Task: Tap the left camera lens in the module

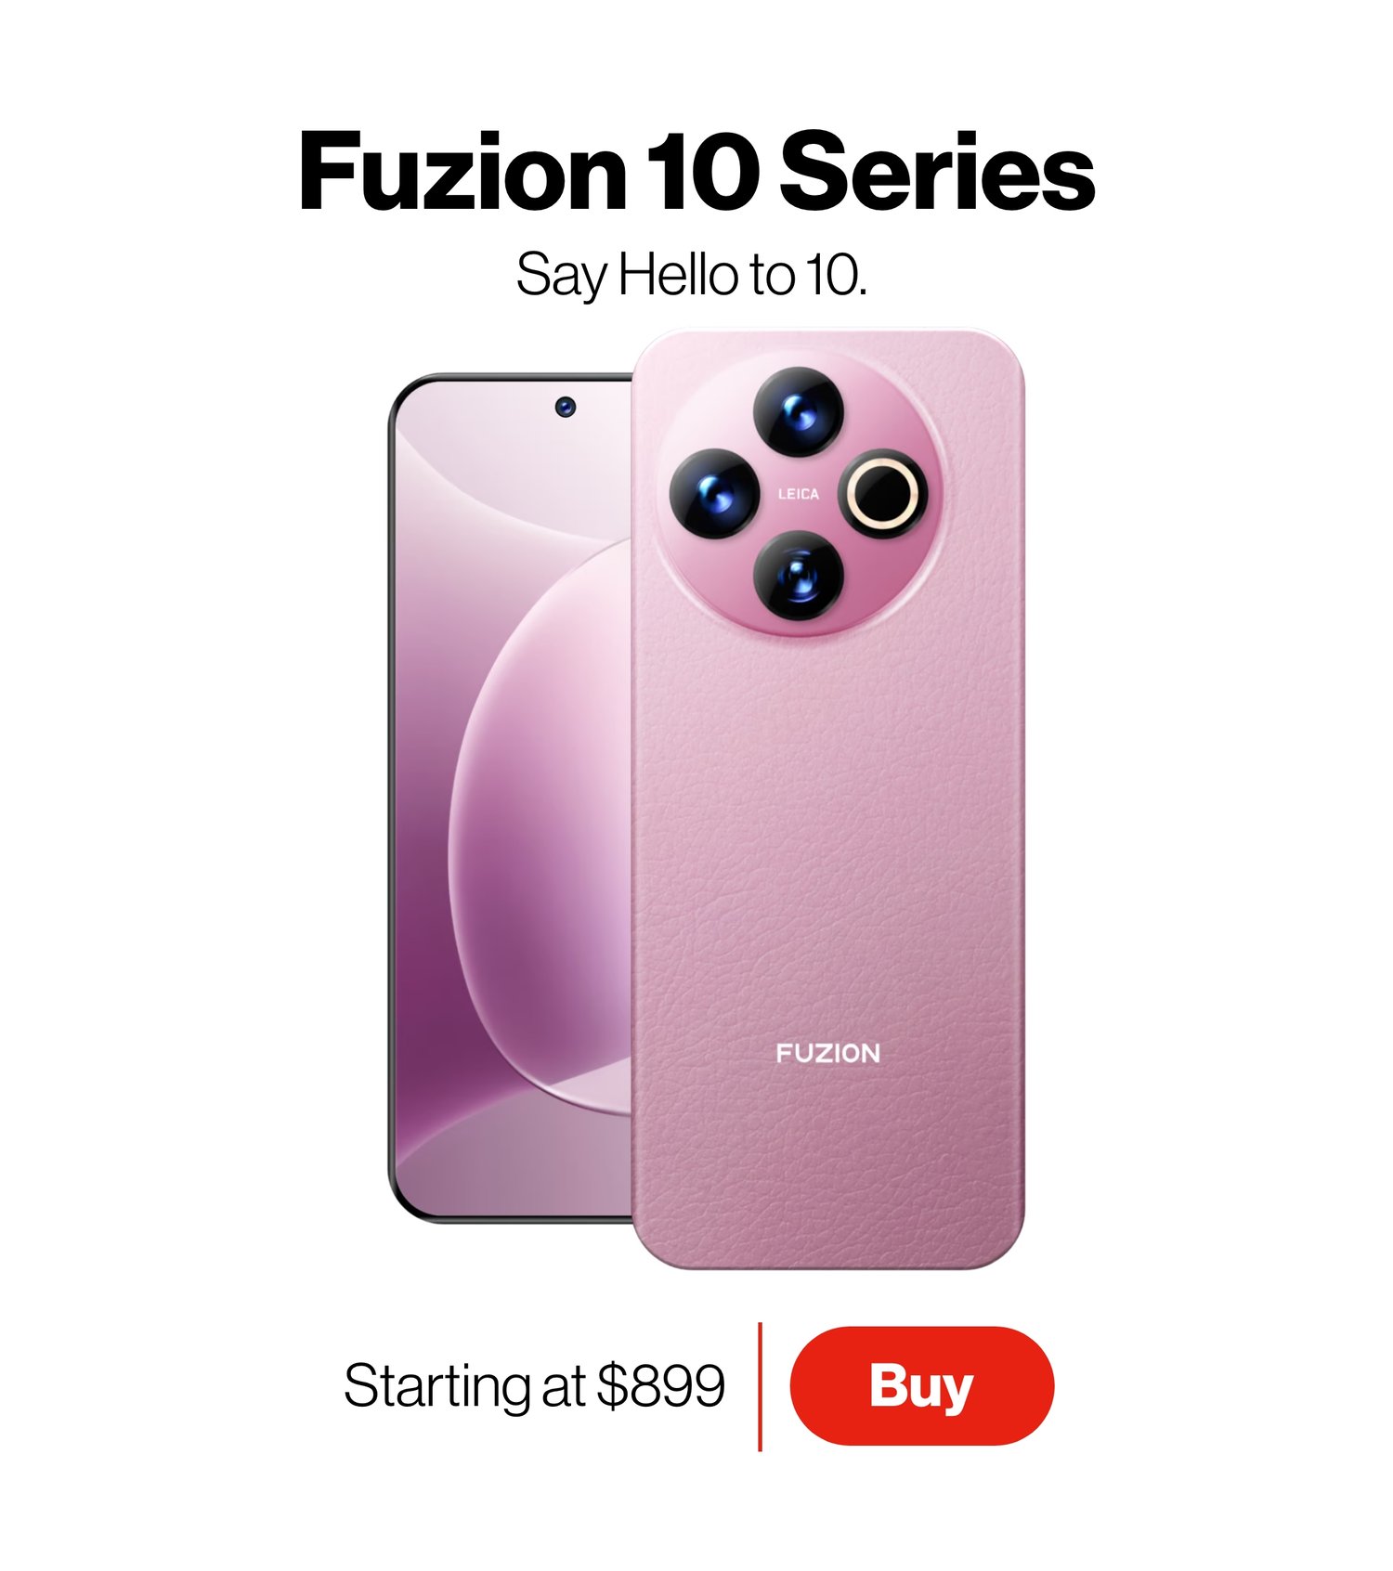Action: (714, 494)
